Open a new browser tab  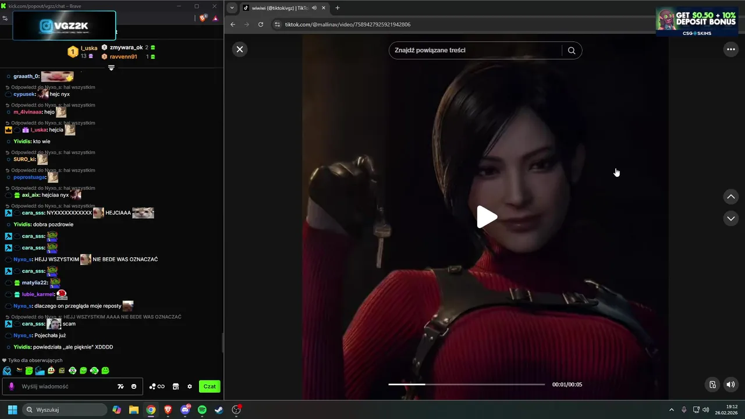[338, 8]
